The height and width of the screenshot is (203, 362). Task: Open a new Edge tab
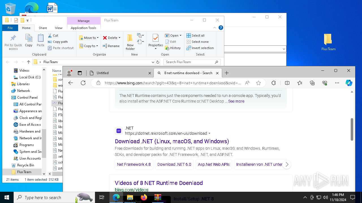(x=227, y=73)
